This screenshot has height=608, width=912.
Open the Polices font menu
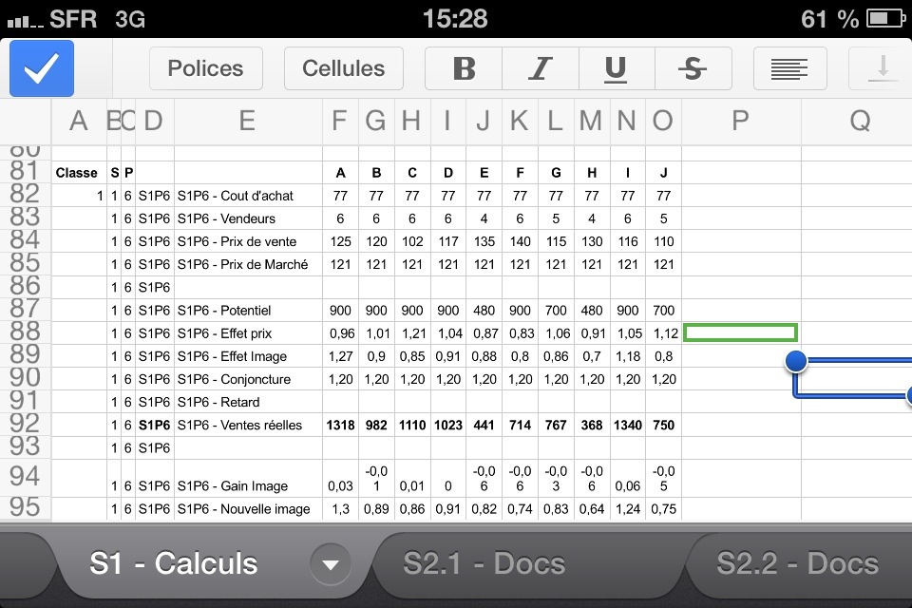[x=205, y=68]
